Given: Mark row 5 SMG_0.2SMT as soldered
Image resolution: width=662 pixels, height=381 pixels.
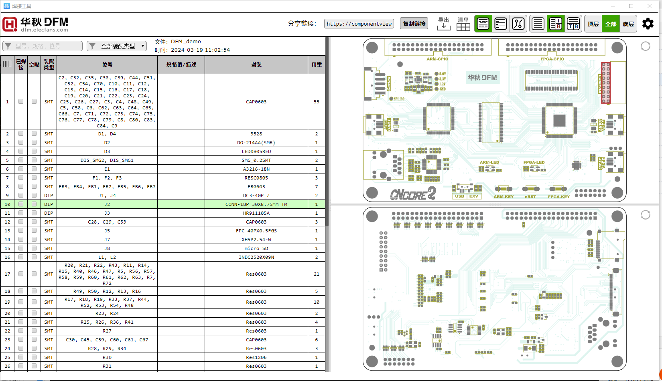Looking at the screenshot, I should (21, 160).
